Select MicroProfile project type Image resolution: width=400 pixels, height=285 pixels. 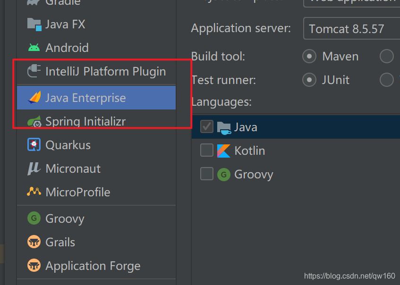(x=96, y=192)
